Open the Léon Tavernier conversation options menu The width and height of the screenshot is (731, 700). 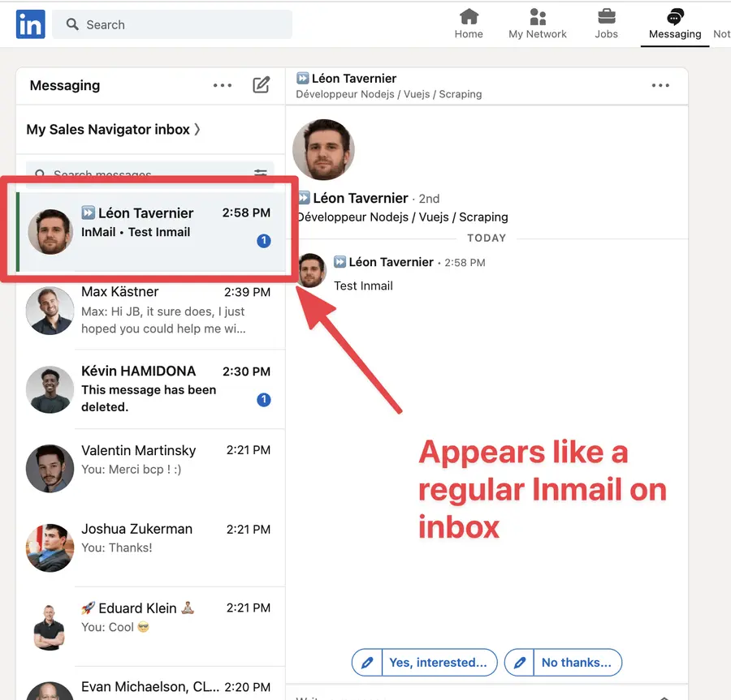coord(660,84)
